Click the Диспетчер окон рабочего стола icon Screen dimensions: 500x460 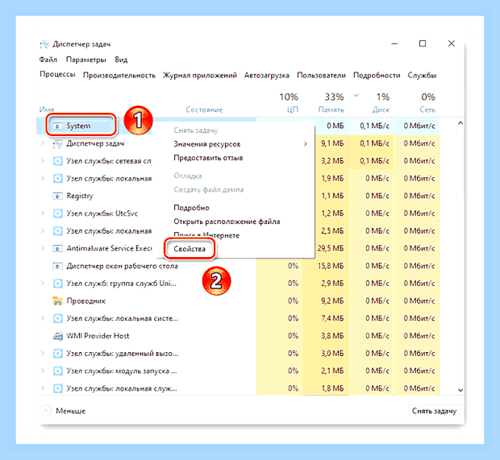[x=57, y=266]
